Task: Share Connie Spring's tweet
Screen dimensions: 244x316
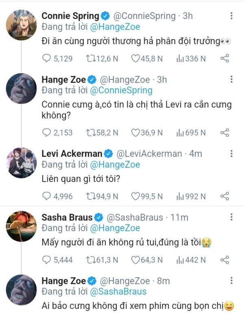Action: point(224,59)
